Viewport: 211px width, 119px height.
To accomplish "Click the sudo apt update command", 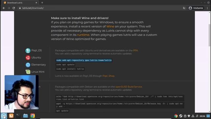I will point(65,65).
